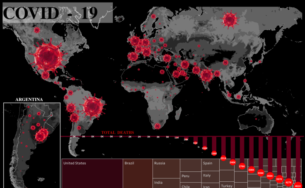Click the Chile treemap cell
Viewport: 305px width, 188px height.
(x=191, y=185)
